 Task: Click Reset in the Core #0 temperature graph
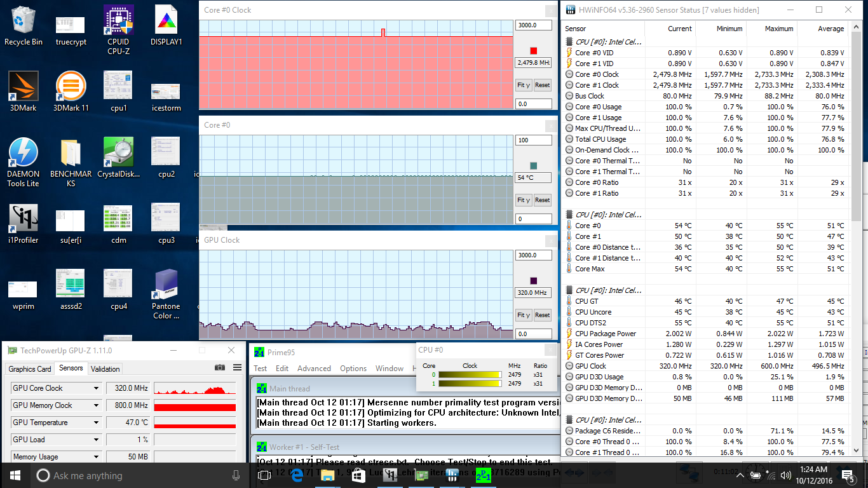(x=542, y=200)
